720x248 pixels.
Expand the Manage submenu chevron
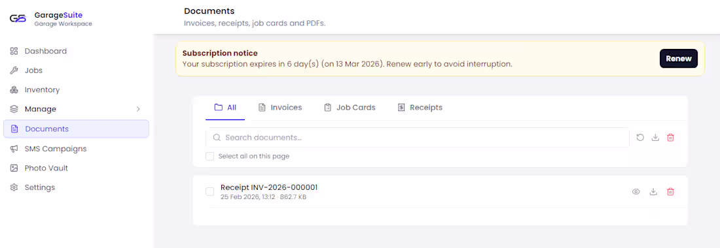(x=138, y=109)
